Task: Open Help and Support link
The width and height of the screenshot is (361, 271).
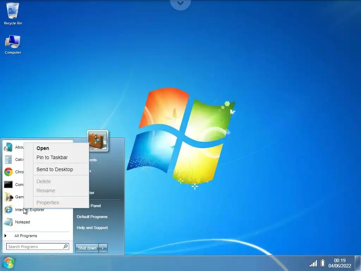Action: 92,228
